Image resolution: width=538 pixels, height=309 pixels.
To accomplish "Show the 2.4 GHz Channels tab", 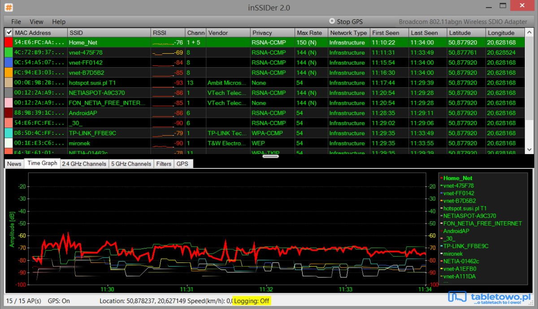I will click(84, 164).
